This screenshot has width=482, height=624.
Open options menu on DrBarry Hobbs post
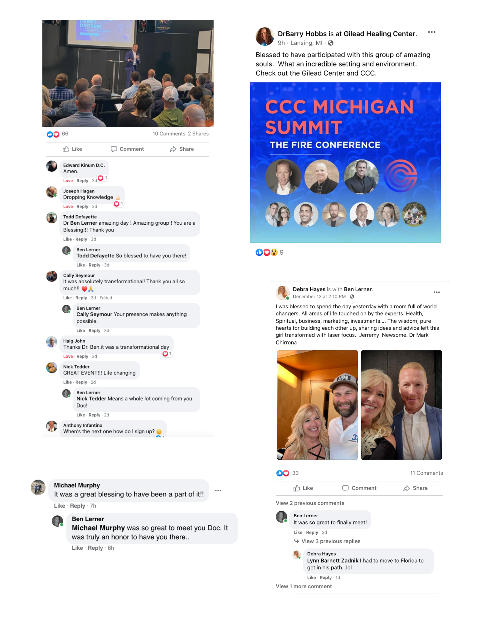click(x=431, y=32)
